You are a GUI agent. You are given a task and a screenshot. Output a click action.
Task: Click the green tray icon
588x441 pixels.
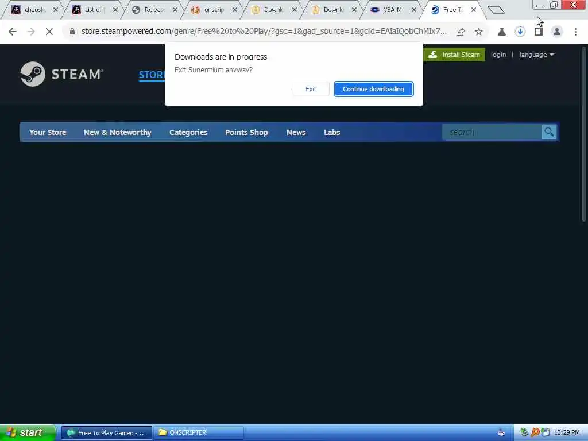click(524, 433)
